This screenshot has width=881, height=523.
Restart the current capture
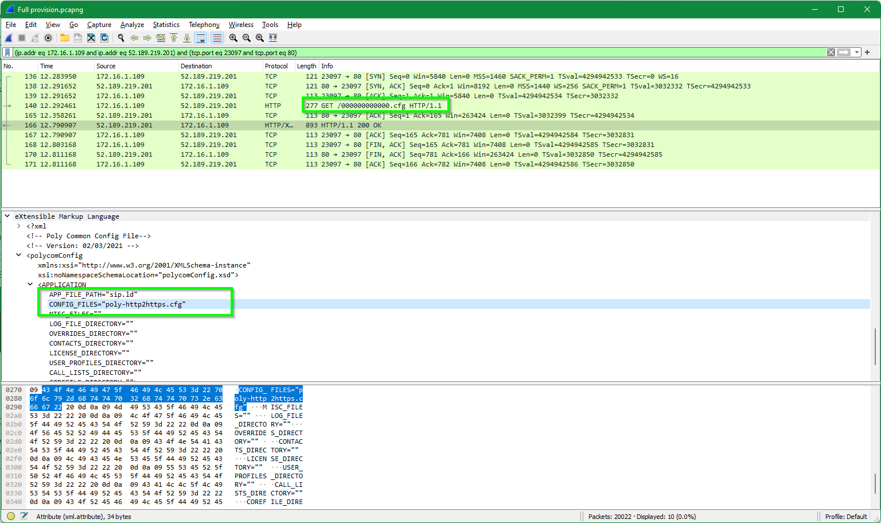[x=35, y=38]
